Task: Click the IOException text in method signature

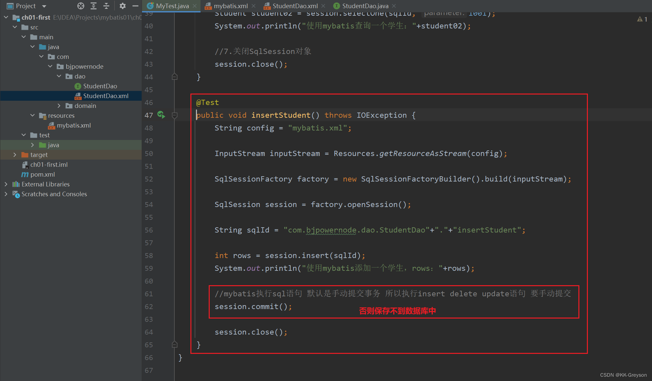Action: click(381, 115)
